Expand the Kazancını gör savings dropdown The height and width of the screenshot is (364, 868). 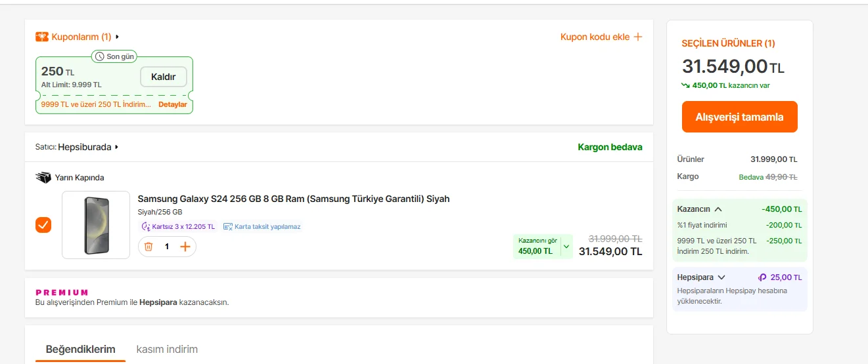point(566,247)
